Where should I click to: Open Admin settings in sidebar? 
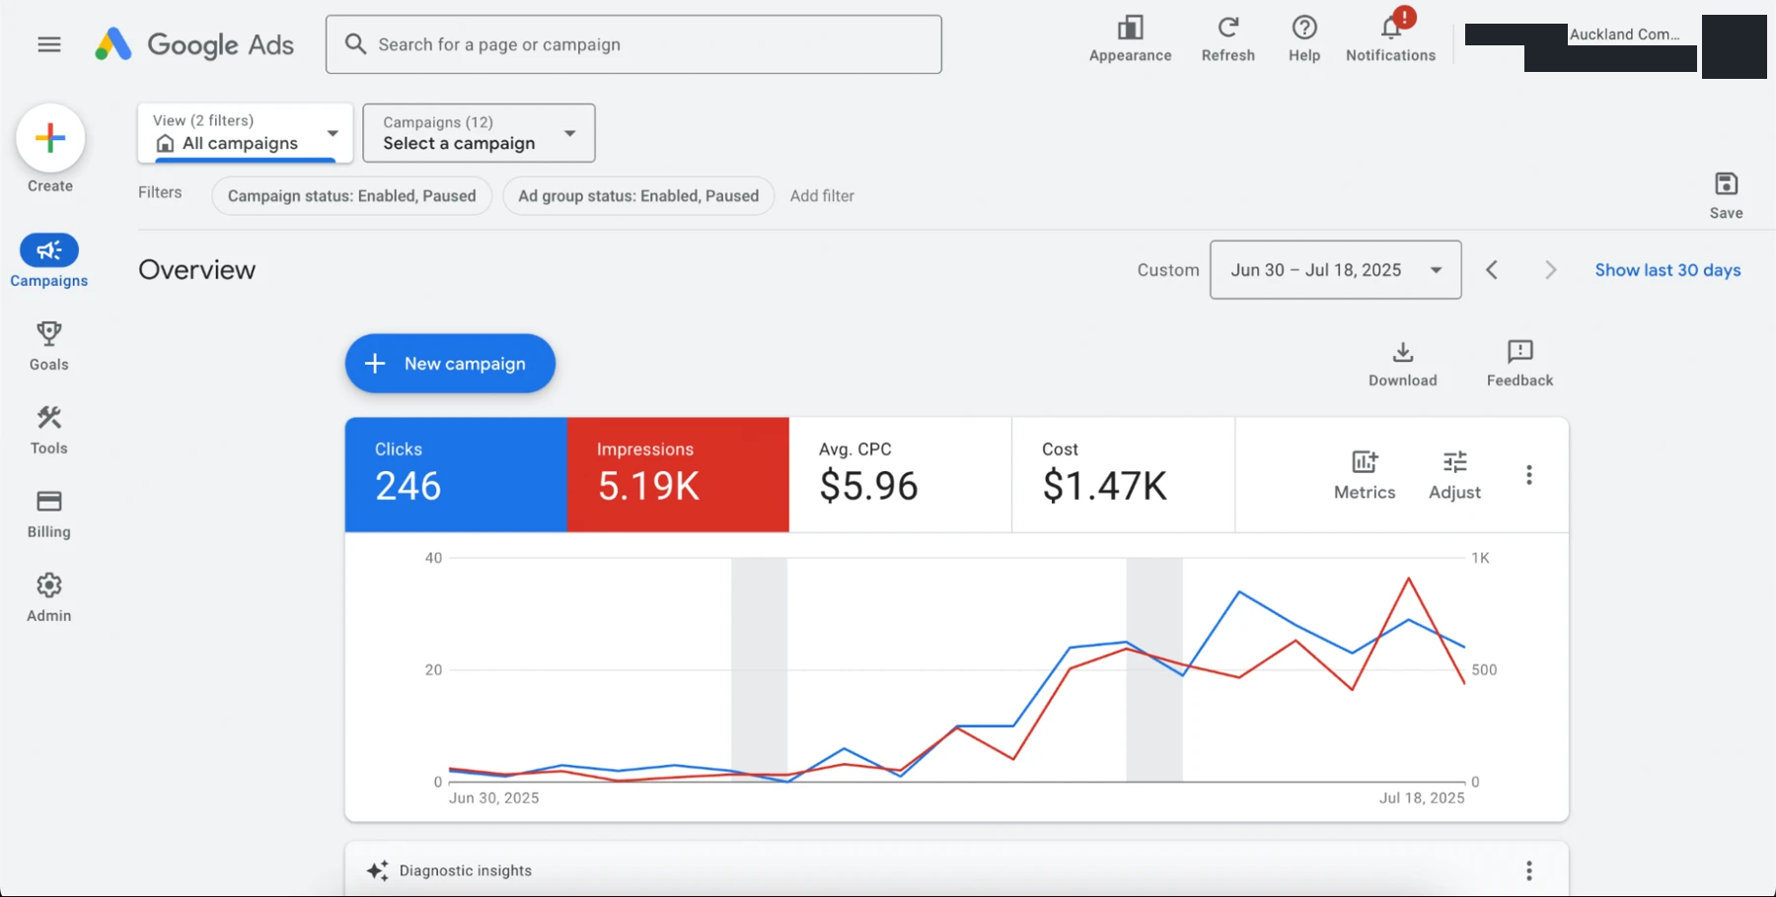coord(49,597)
